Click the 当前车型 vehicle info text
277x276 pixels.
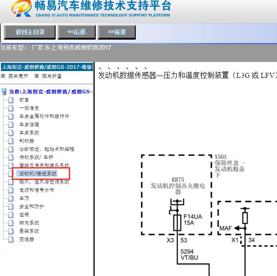[56, 47]
